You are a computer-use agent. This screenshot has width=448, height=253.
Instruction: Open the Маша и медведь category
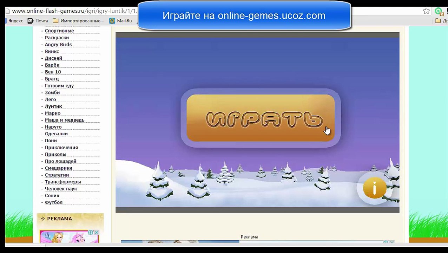pos(65,120)
